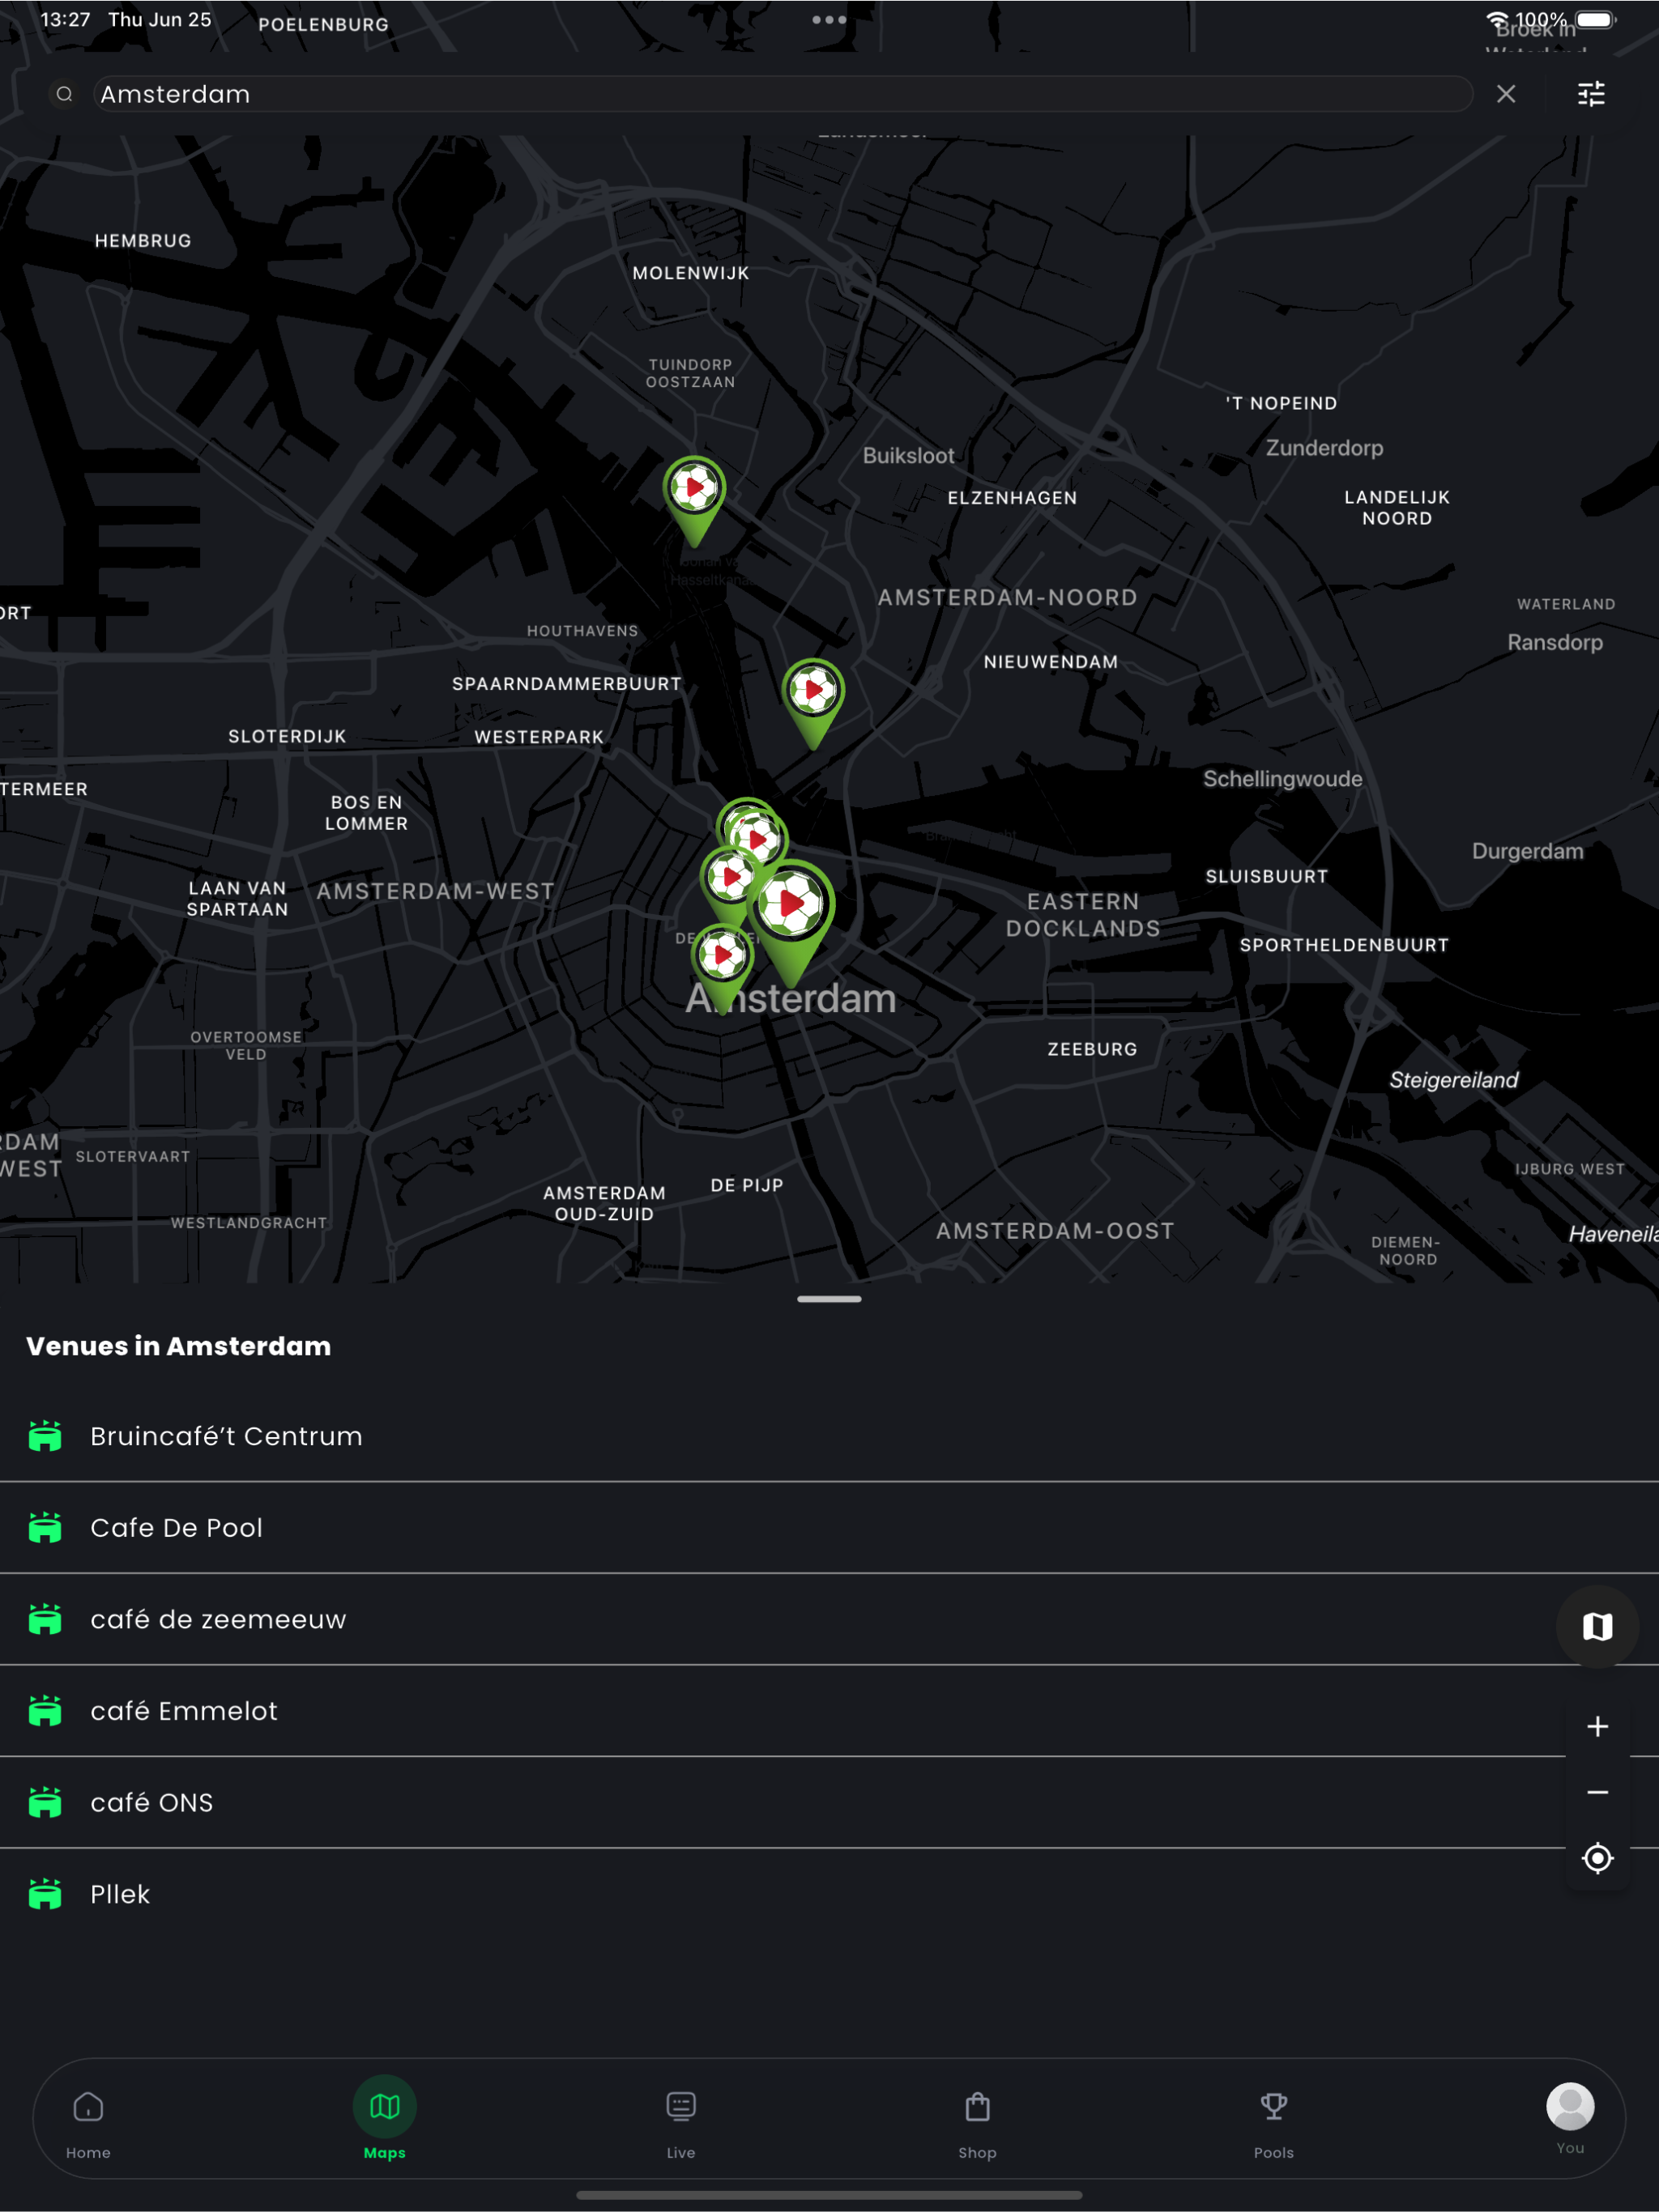Click the AMSTERDAM-OOST map label
Viewport: 1659px width, 2212px height.
(x=1056, y=1231)
